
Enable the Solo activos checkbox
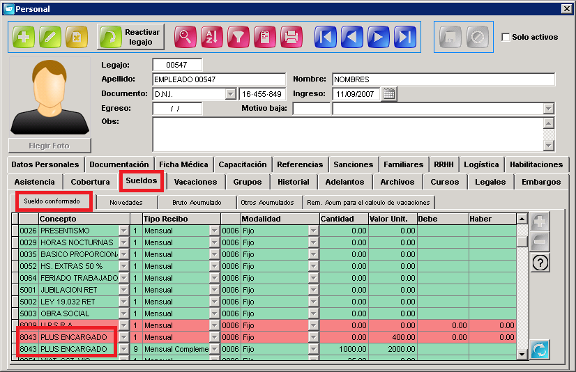(506, 37)
